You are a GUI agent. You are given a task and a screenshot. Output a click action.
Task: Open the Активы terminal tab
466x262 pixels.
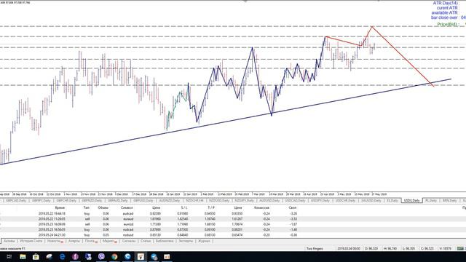pyautogui.click(x=9, y=241)
